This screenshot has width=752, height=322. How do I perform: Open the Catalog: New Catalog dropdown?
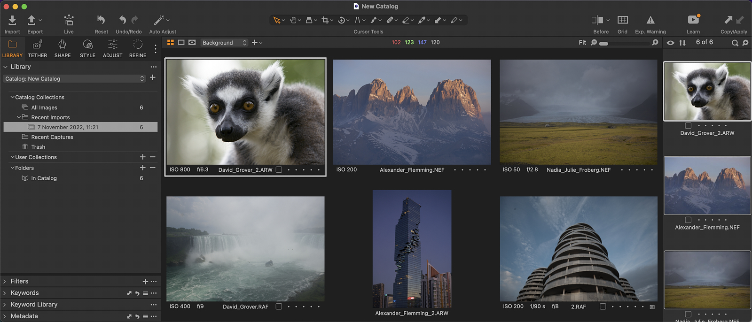click(74, 79)
